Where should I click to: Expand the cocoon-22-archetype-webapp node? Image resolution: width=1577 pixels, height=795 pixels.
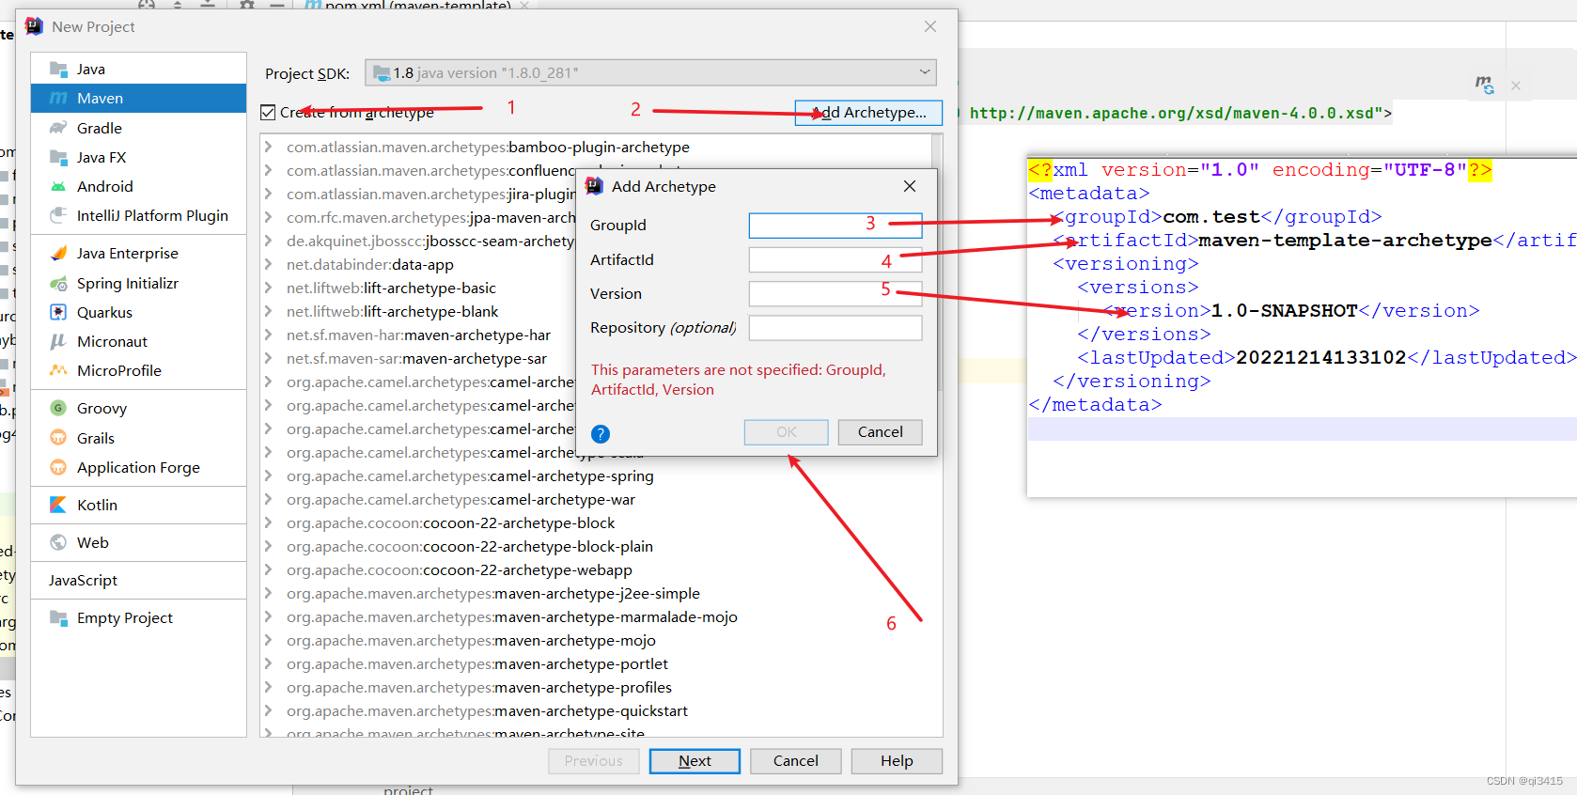coord(269,569)
